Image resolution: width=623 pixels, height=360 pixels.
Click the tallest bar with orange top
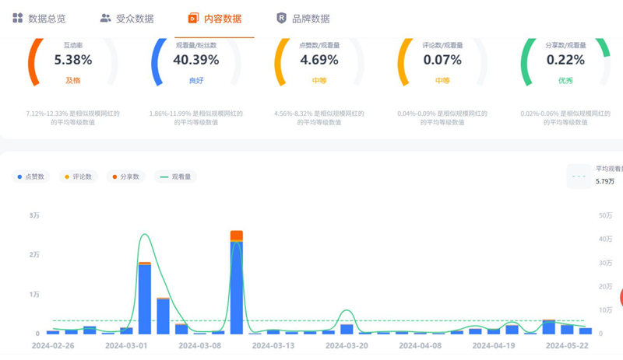click(237, 284)
